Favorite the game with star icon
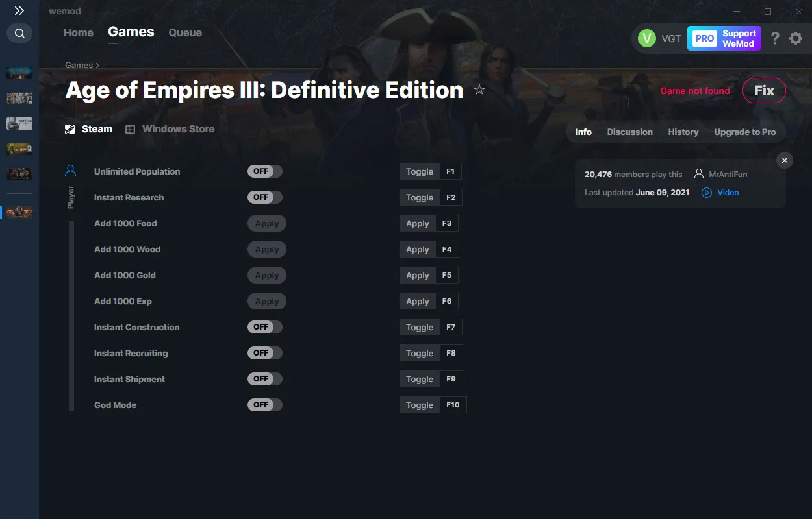 pyautogui.click(x=479, y=90)
